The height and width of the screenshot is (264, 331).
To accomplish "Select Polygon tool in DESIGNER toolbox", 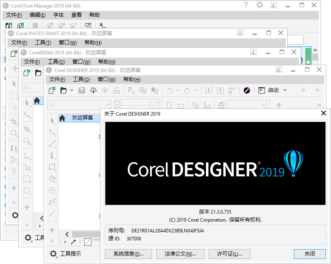I will [x=52, y=179].
